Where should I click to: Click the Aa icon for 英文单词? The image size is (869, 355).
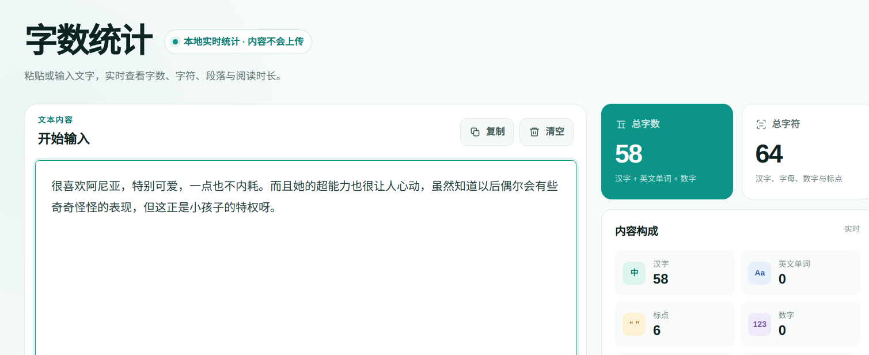click(x=760, y=273)
